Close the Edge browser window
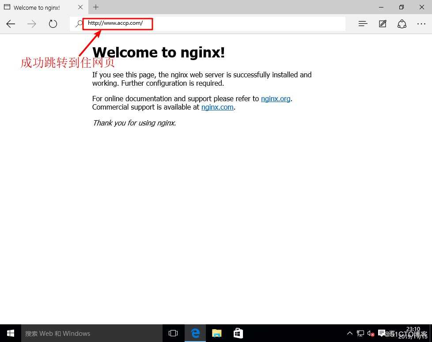This screenshot has width=432, height=342. click(421, 7)
